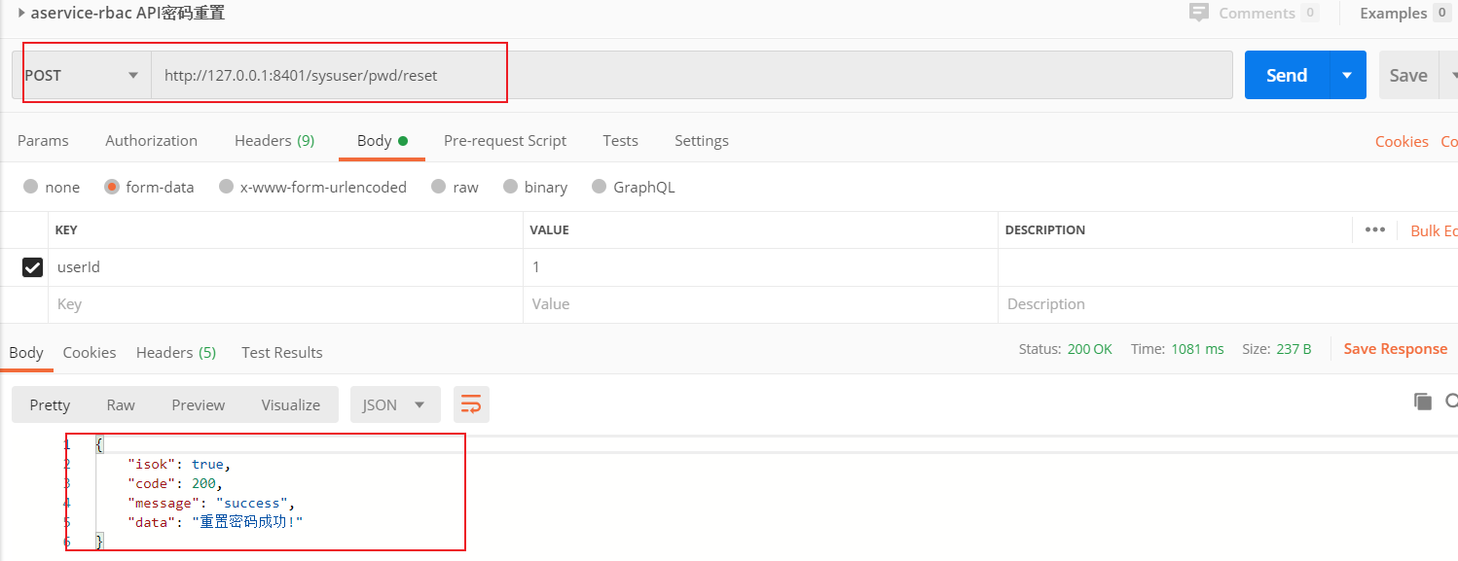This screenshot has height=561, width=1458.
Task: Uncheck the userId row checkbox
Action: pyautogui.click(x=32, y=267)
